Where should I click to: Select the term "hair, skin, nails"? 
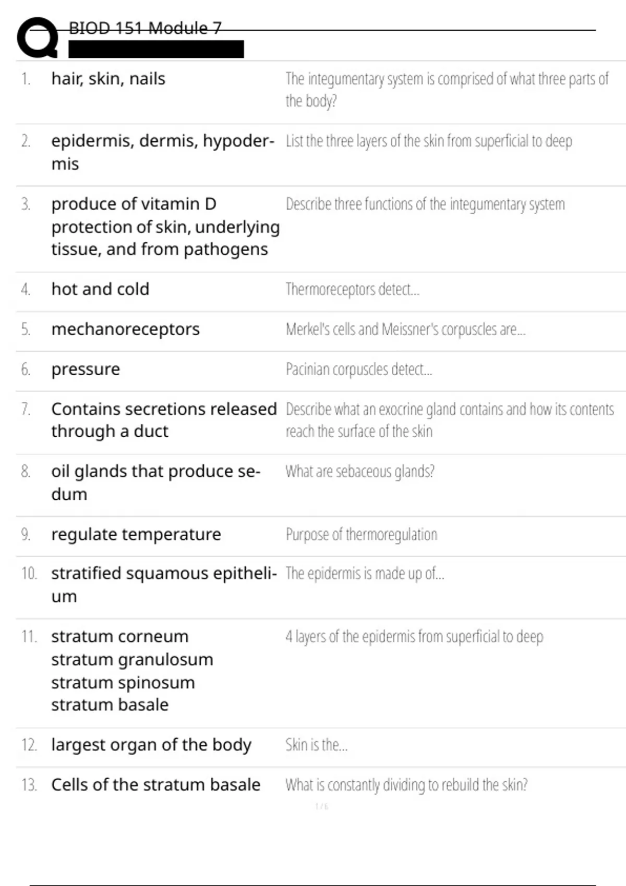[x=108, y=79]
